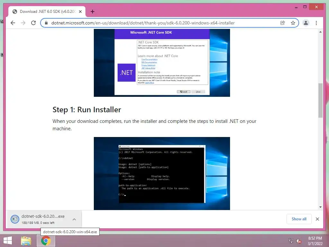Click download file type icon

coord(15,219)
